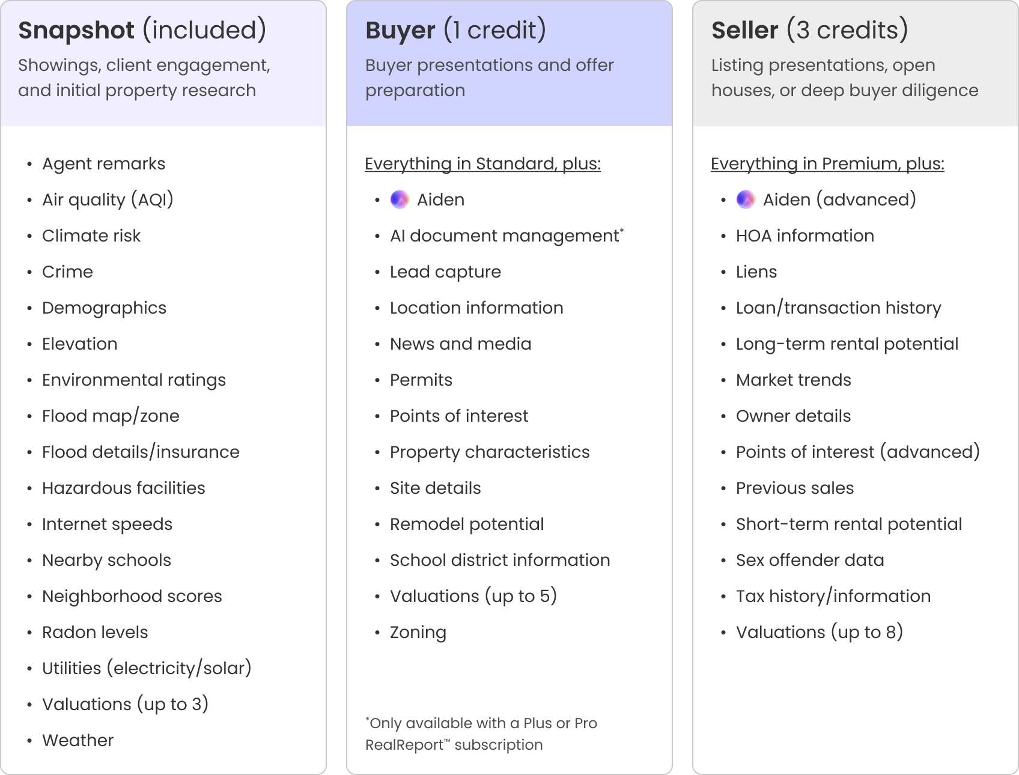Image resolution: width=1019 pixels, height=775 pixels.
Task: Click 'Short-term rental potential' item
Action: point(849,524)
